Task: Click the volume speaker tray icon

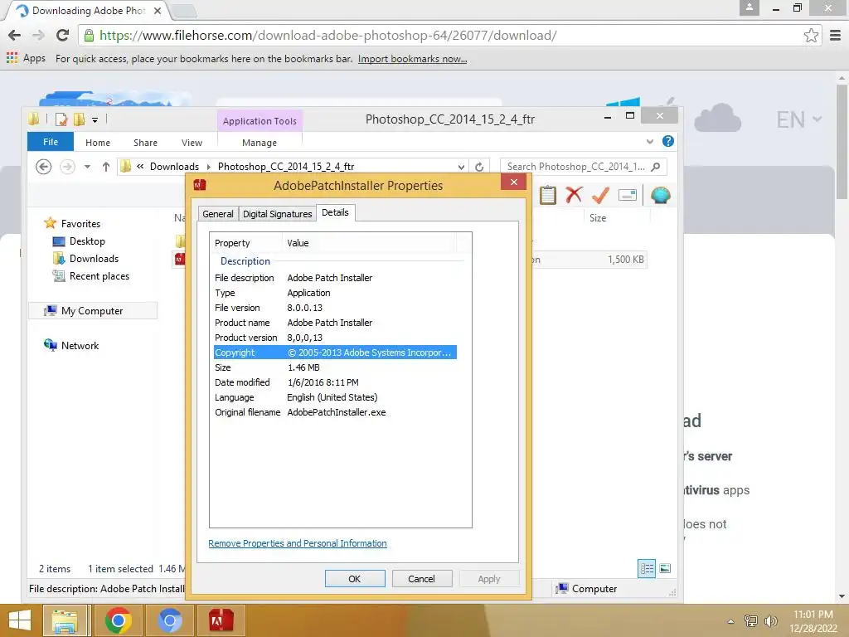Action: pos(770,620)
